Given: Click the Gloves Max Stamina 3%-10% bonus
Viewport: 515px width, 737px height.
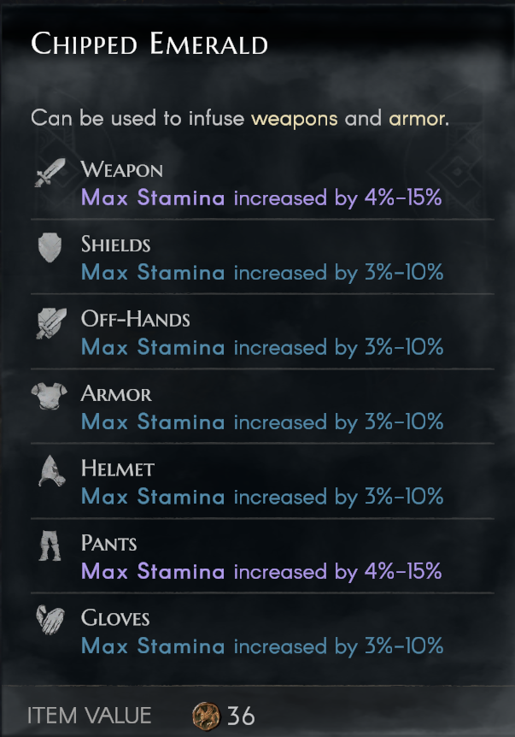Looking at the screenshot, I should coord(261,646).
